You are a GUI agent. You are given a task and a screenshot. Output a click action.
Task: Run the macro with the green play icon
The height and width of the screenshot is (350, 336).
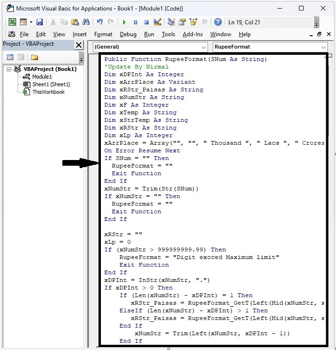pos(124,22)
